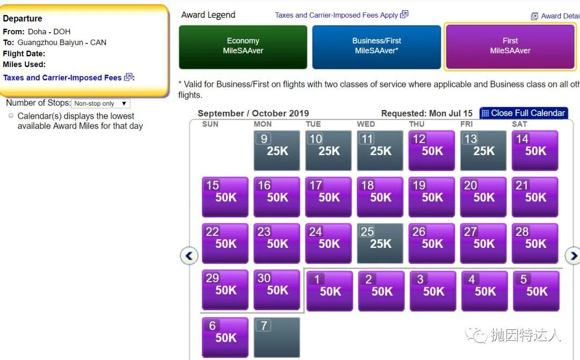This screenshot has width=580, height=360.
Task: Select September 12 50K calendar day
Action: [431, 150]
